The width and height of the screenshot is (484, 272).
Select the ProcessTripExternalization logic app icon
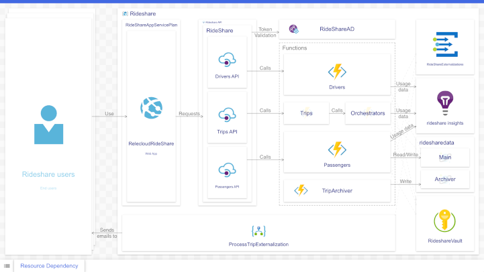pyautogui.click(x=258, y=230)
